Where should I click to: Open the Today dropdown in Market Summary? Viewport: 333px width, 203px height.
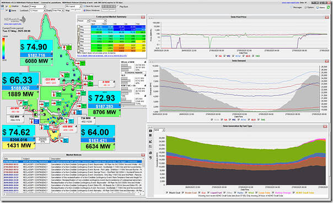98,21
